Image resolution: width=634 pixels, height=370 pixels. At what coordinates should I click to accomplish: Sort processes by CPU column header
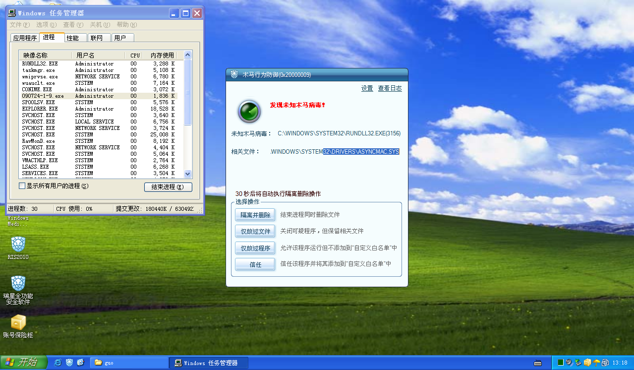pos(135,55)
